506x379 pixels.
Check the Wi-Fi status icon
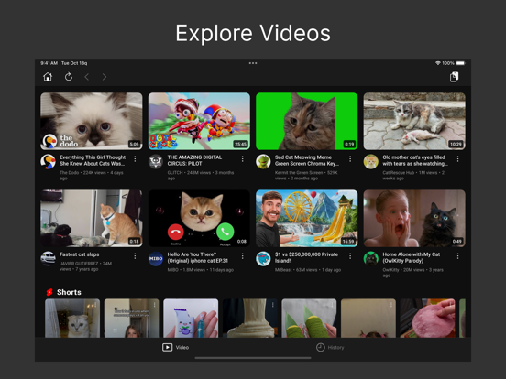tap(438, 63)
